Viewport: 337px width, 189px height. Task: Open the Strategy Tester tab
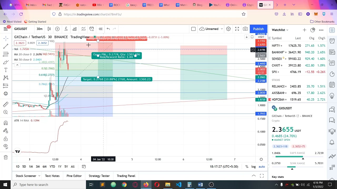click(x=99, y=176)
